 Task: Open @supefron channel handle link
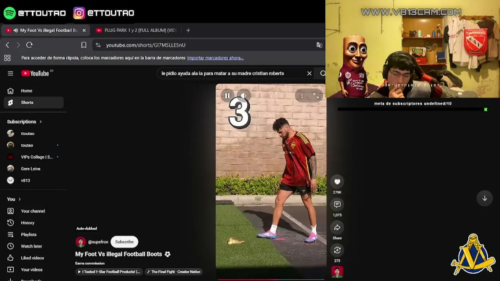98,242
